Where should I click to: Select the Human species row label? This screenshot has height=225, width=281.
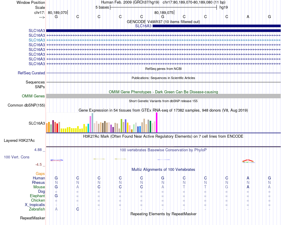[39, 178]
